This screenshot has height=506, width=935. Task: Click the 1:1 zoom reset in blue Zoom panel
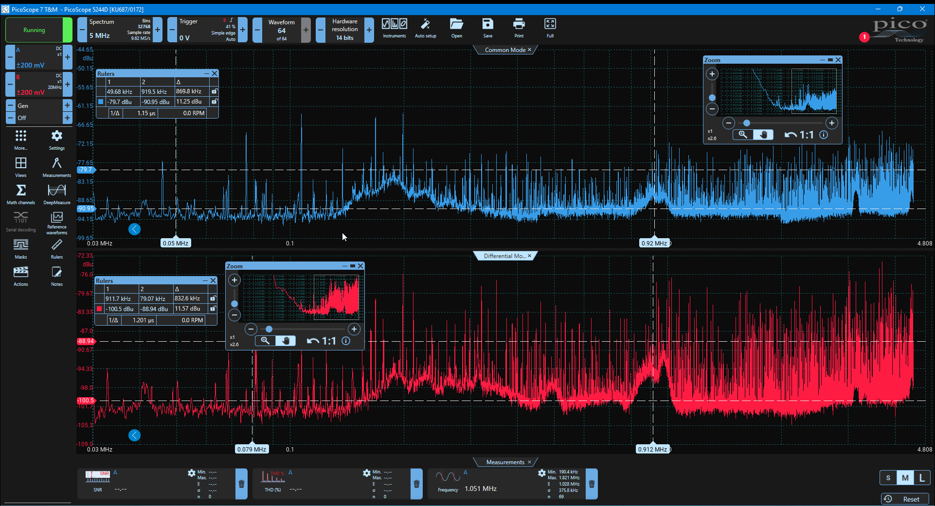click(799, 135)
